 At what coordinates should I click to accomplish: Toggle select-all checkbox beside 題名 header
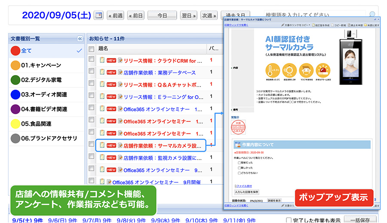(92, 49)
